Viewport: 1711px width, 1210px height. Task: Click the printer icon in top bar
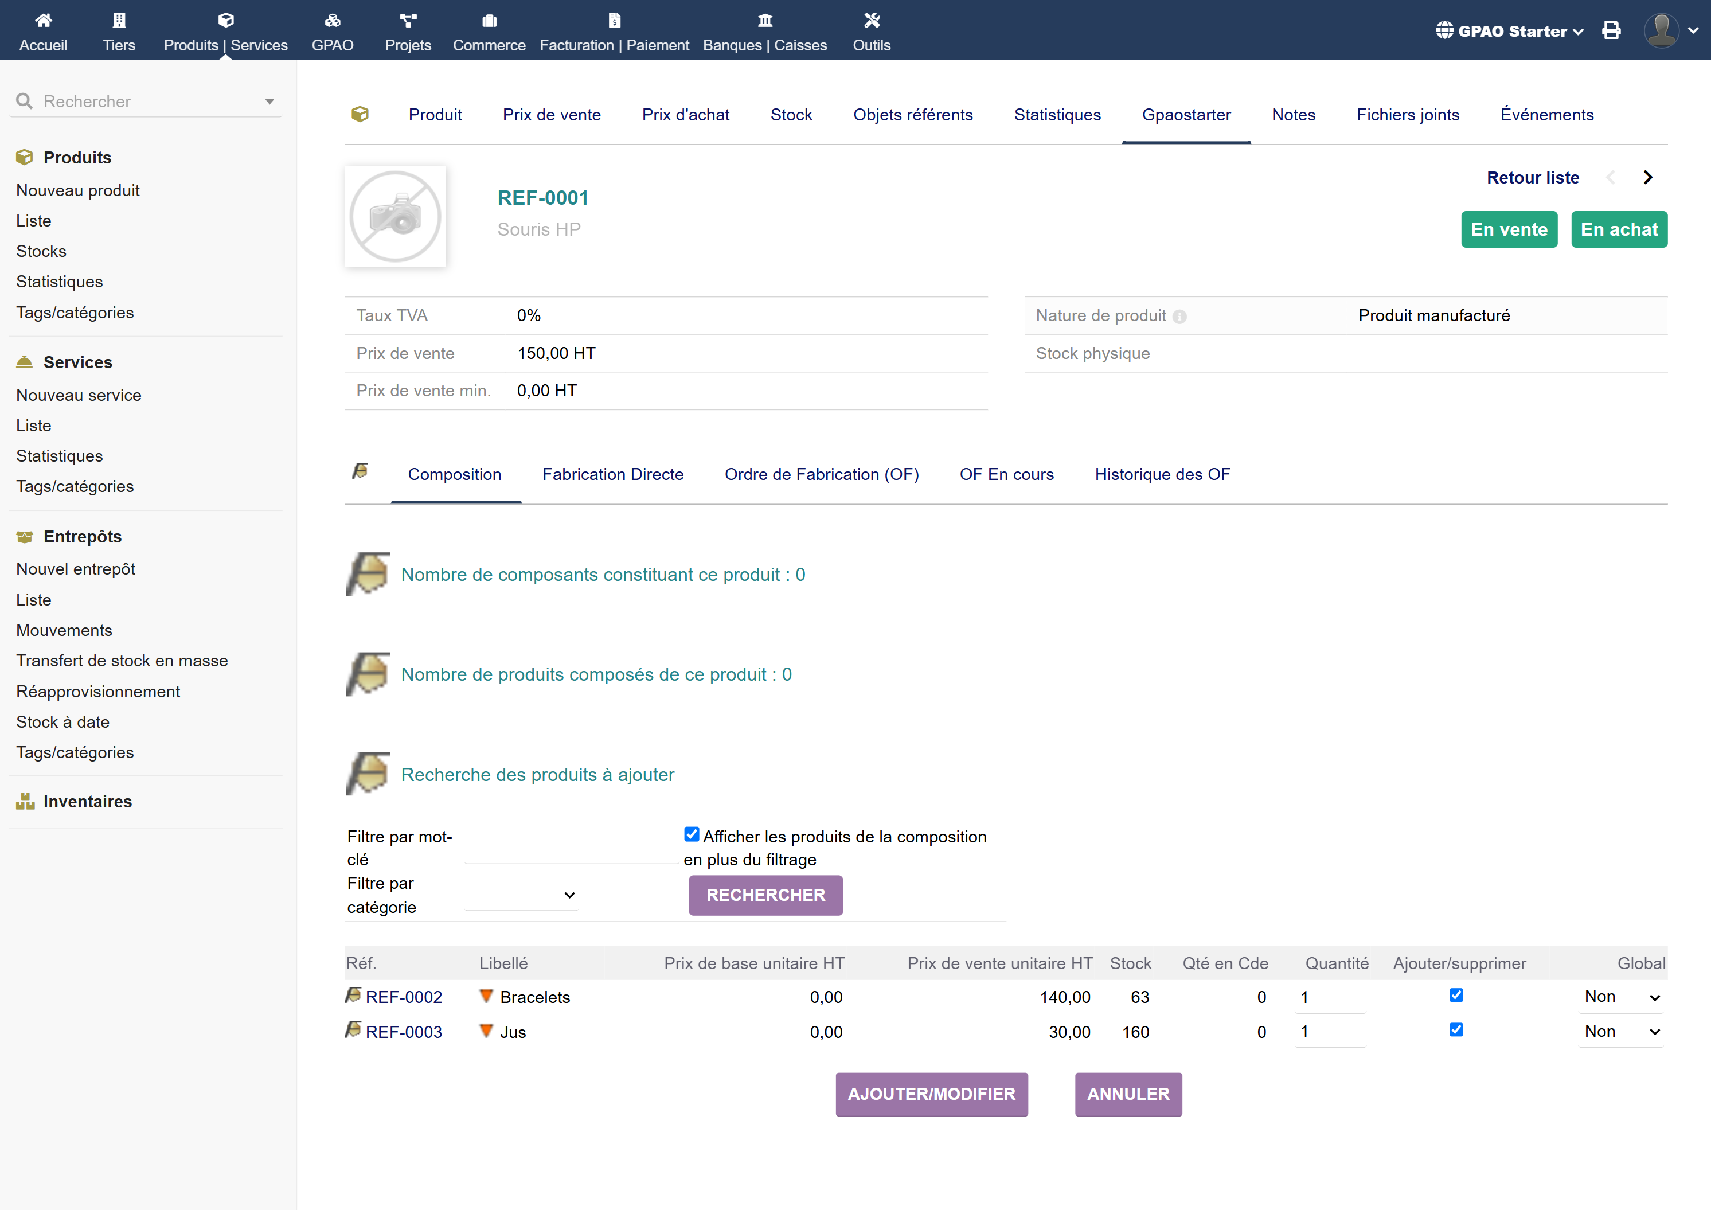pos(1611,30)
